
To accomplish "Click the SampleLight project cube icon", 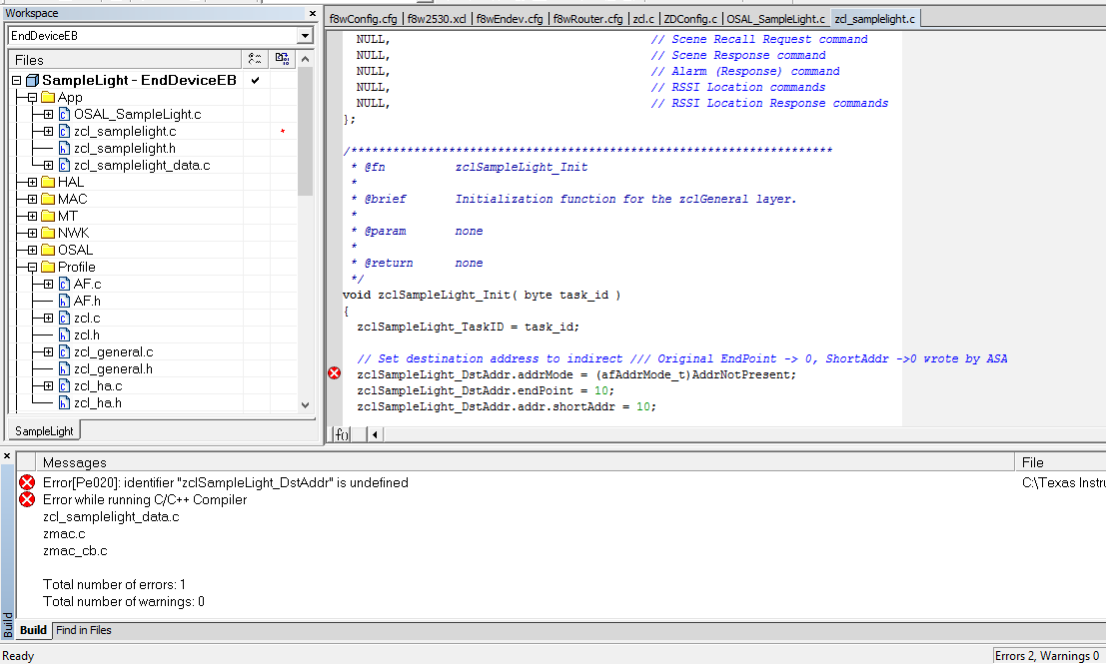I will [x=32, y=80].
